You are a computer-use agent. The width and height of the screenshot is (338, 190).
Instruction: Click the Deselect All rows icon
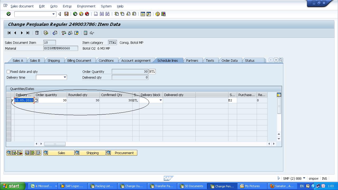39,153
